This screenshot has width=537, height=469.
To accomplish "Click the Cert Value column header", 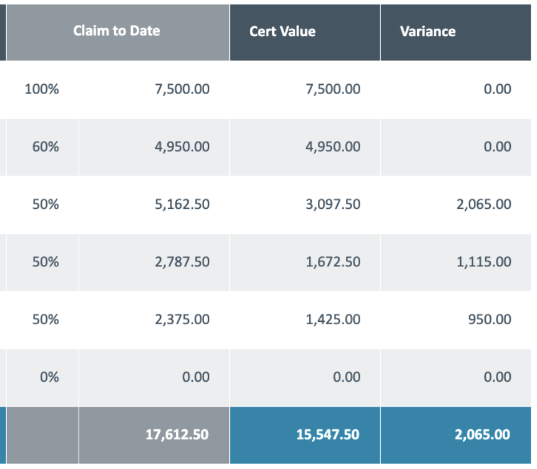I will coord(282,32).
